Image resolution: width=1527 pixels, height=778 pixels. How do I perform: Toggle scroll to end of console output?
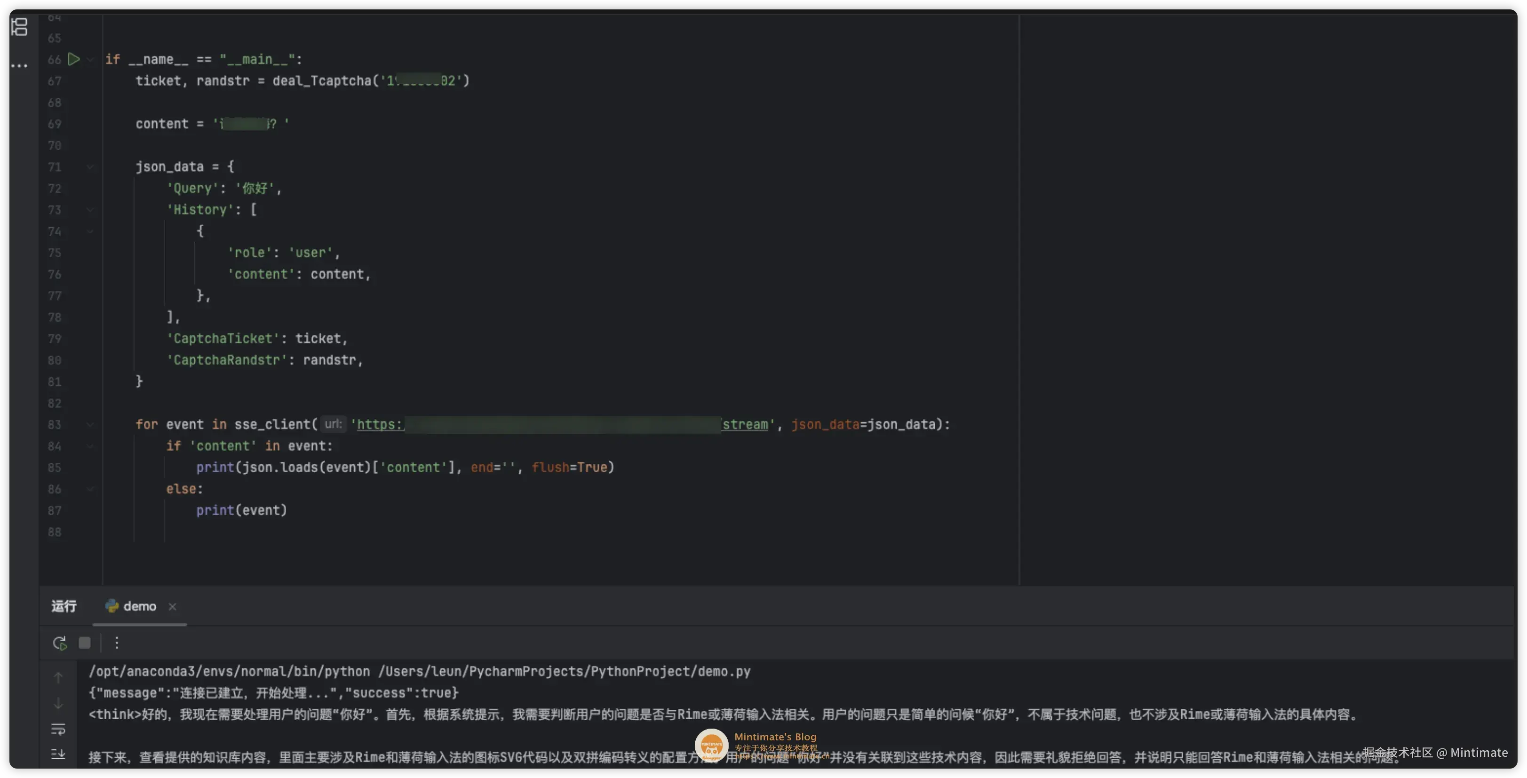pyautogui.click(x=58, y=754)
